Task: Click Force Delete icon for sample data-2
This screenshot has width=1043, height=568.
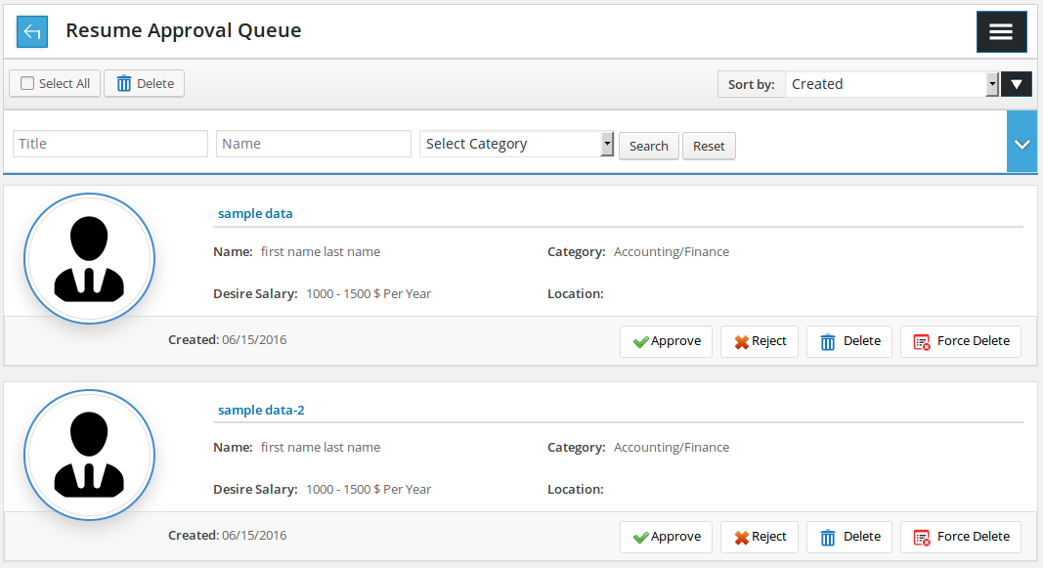Action: click(921, 538)
